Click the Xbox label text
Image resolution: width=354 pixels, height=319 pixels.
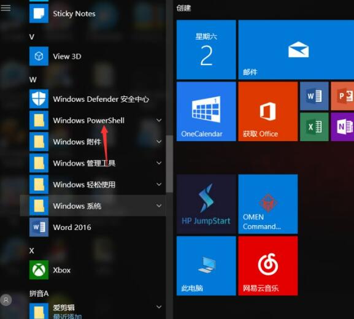coord(61,271)
